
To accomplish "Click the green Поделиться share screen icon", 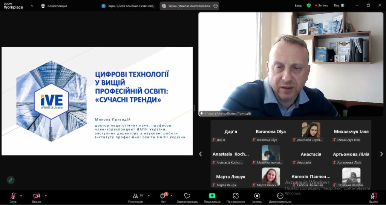I will click(212, 196).
